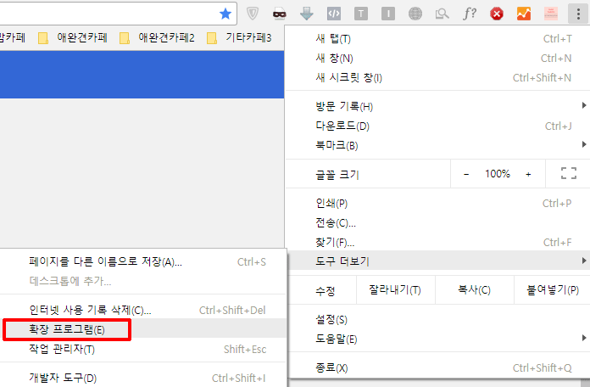This screenshot has height=387, width=590.
Task: Select 인쇄(P) menu item
Action: 437,204
